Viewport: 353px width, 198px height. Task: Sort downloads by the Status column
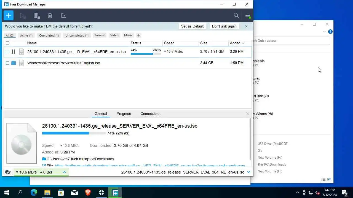pyautogui.click(x=136, y=43)
